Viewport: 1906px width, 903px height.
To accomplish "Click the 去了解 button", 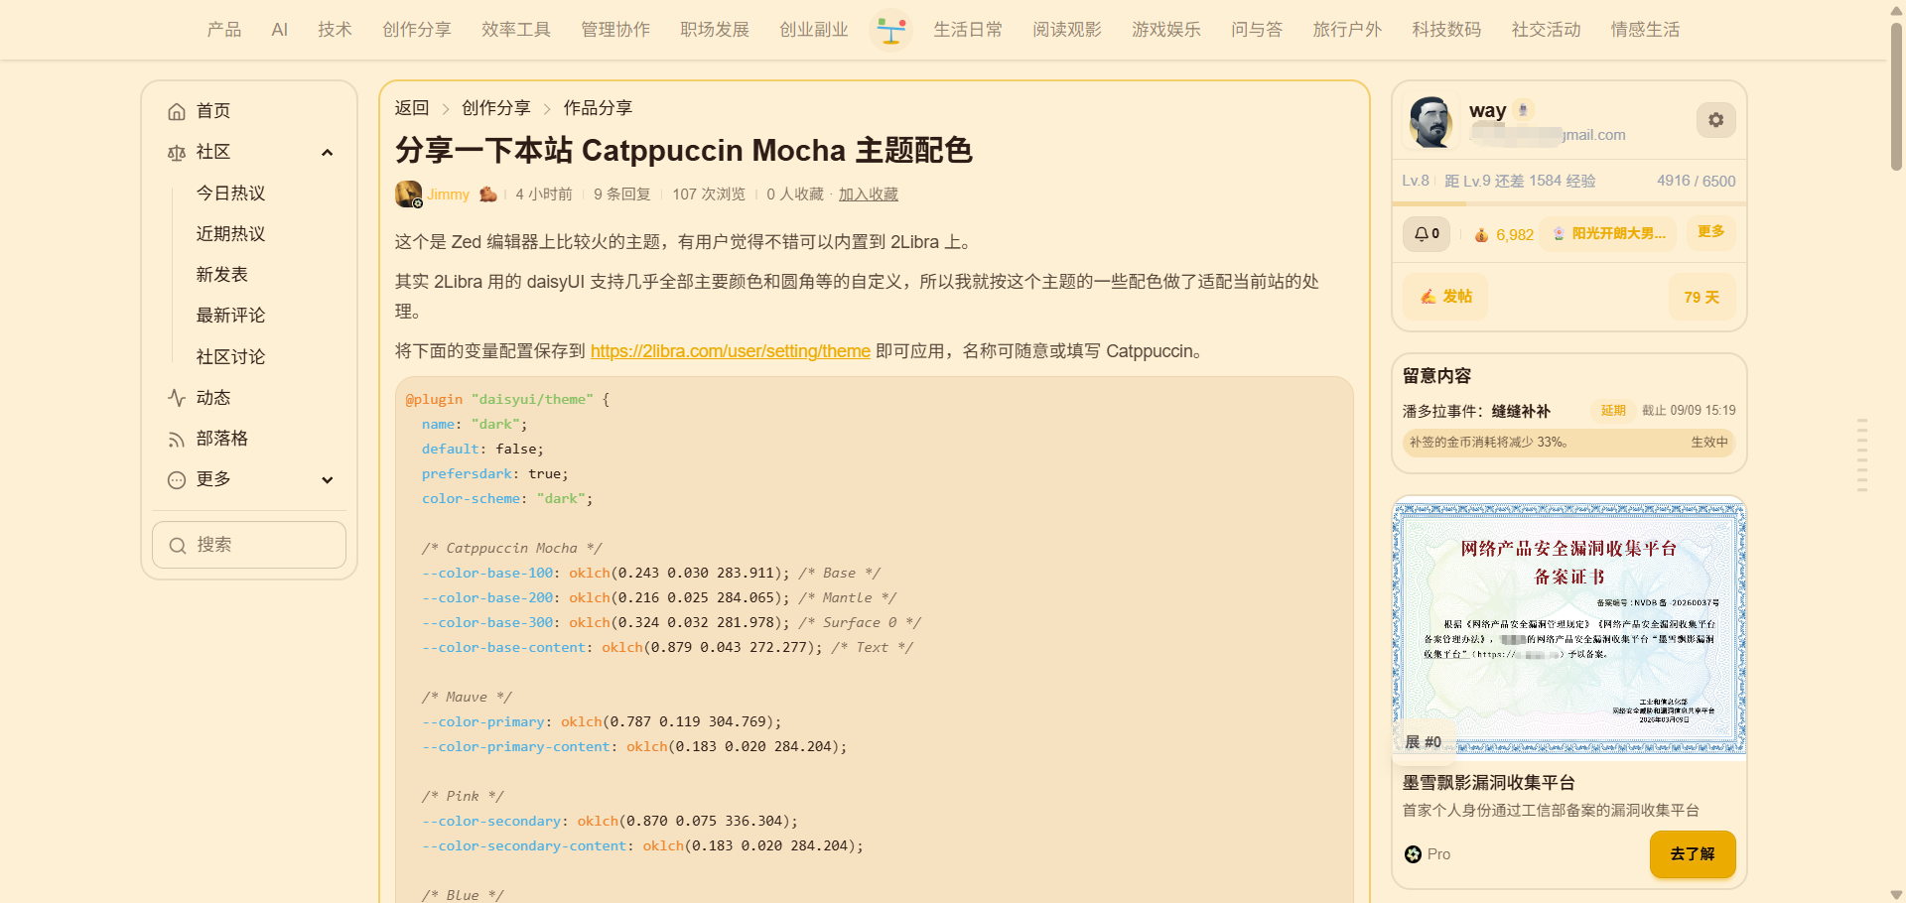I will (x=1693, y=854).
